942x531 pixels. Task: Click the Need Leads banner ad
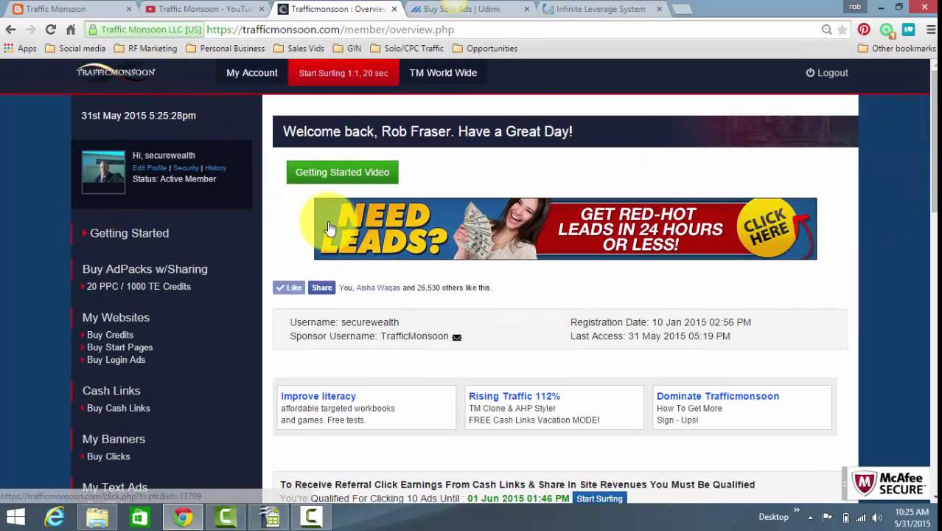(565, 229)
